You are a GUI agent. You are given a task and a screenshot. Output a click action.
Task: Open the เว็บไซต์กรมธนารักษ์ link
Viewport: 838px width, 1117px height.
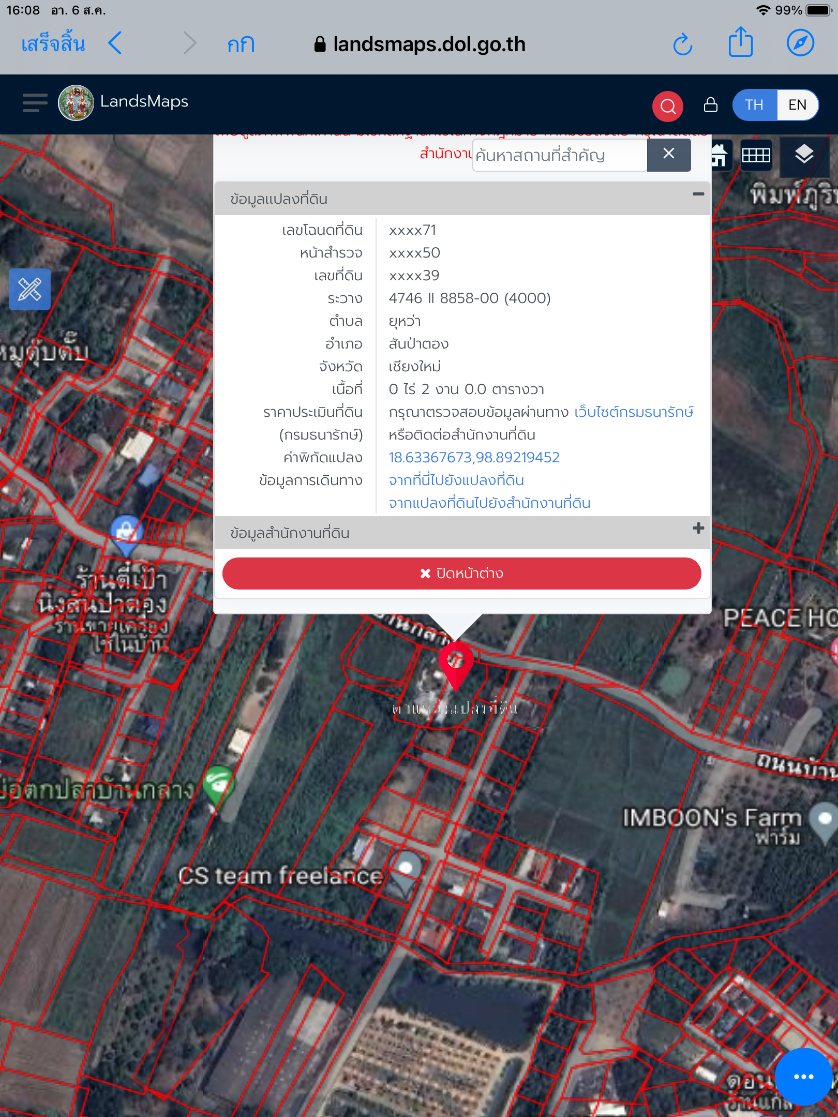point(634,412)
